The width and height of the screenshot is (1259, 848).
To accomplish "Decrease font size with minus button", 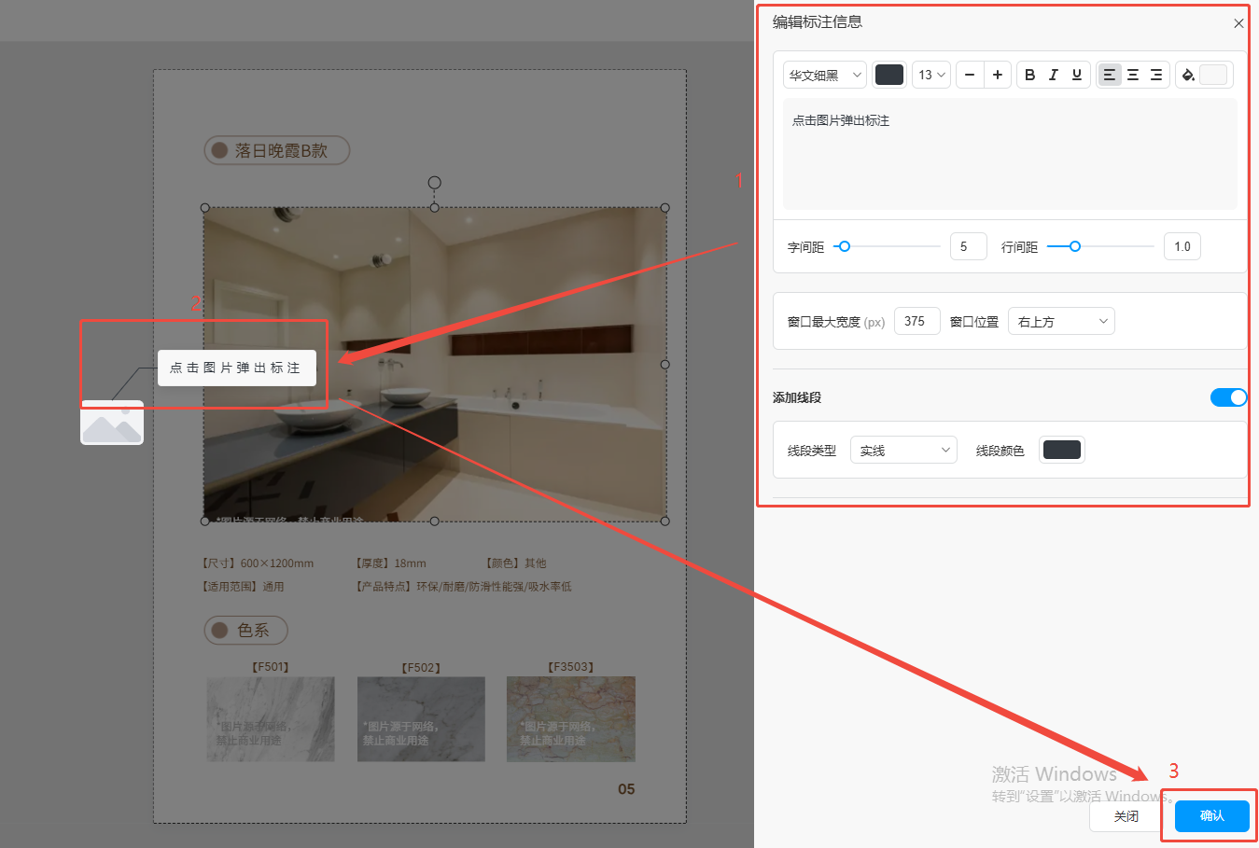I will [970, 75].
